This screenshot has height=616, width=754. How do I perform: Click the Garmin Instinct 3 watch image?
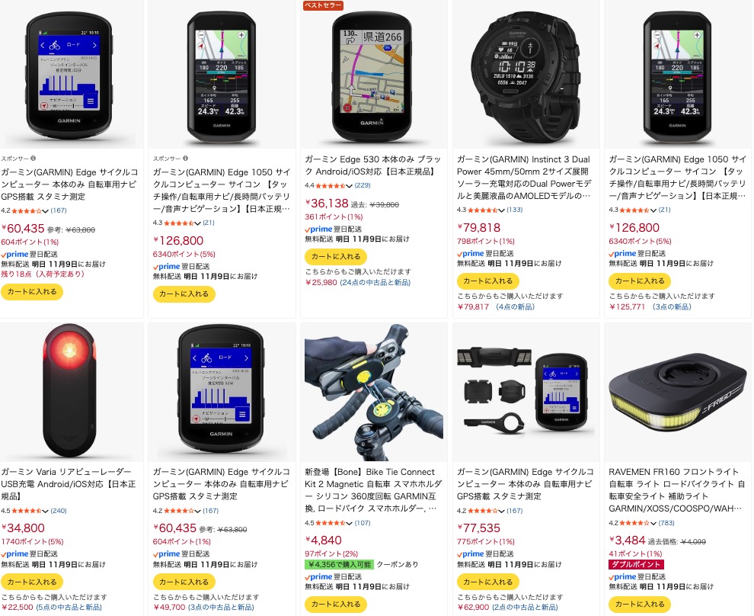click(526, 75)
